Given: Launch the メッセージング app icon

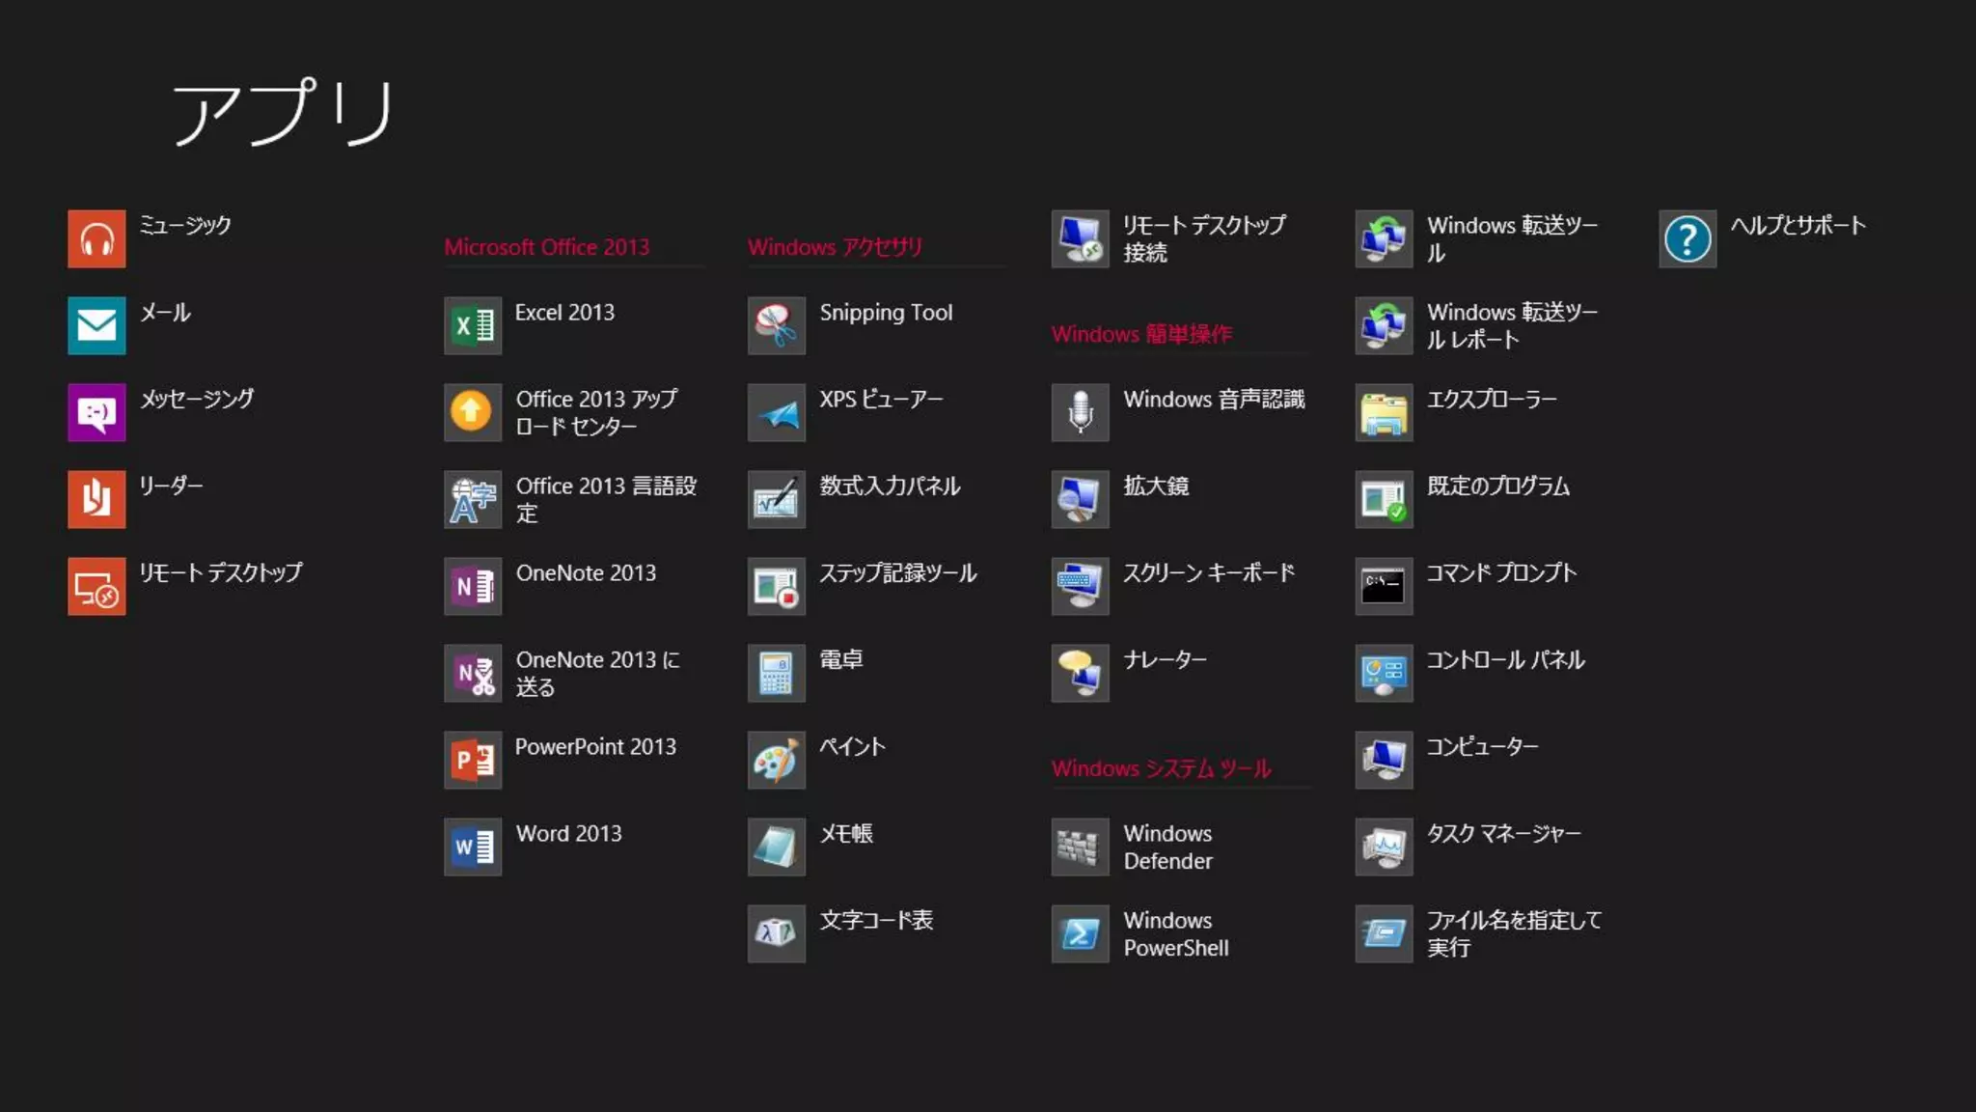Looking at the screenshot, I should coord(96,412).
